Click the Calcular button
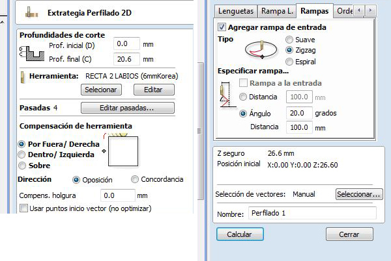The image size is (391, 261). tap(240, 234)
